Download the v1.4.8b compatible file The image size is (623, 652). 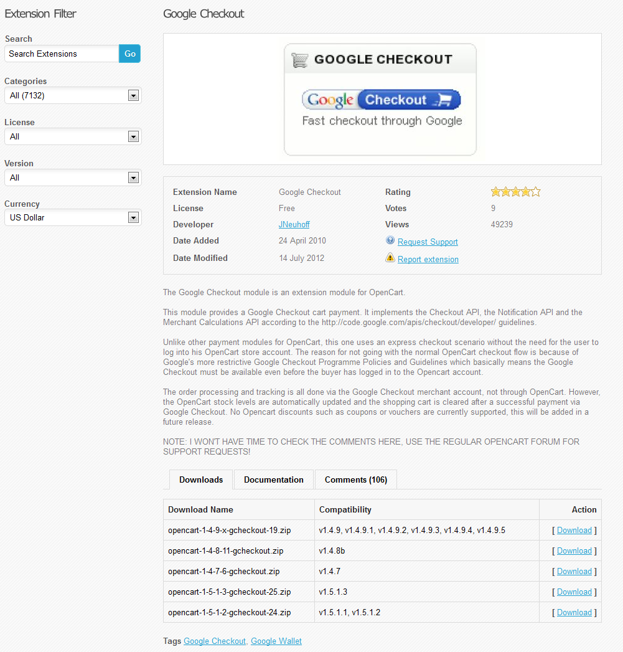(574, 551)
